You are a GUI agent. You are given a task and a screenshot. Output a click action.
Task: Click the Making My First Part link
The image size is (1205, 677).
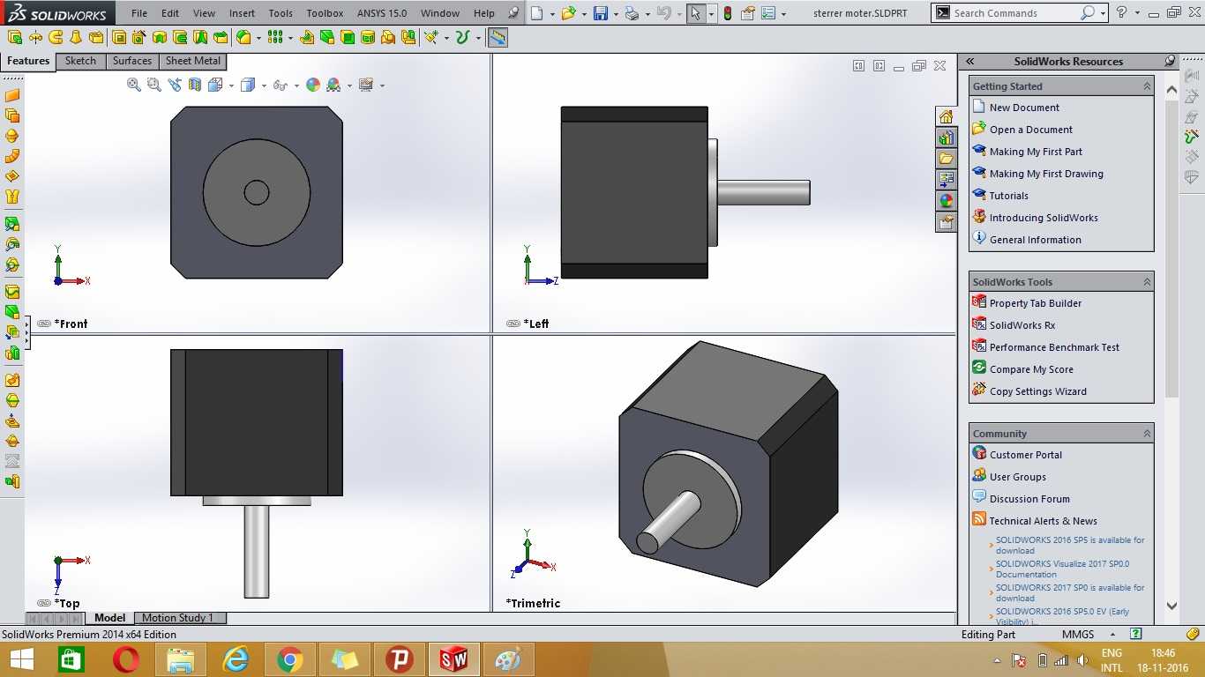click(1036, 152)
